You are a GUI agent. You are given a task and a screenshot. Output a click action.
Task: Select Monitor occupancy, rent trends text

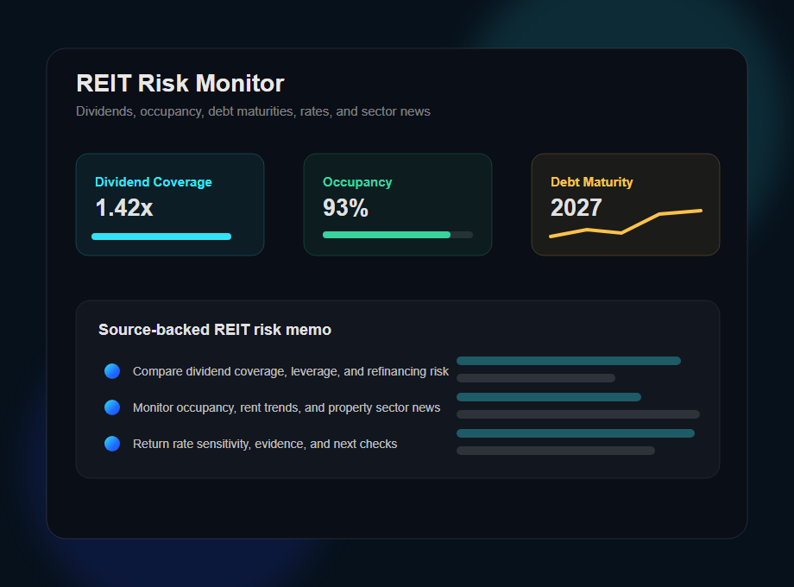287,407
